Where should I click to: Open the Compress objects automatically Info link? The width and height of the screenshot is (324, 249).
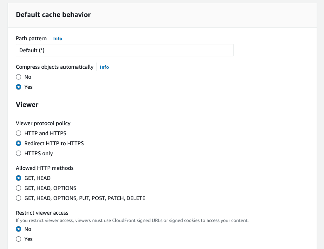coord(104,67)
